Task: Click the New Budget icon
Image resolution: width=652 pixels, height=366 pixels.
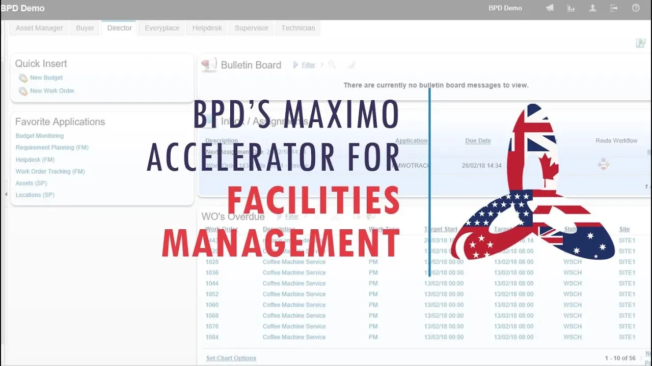Action: [23, 78]
